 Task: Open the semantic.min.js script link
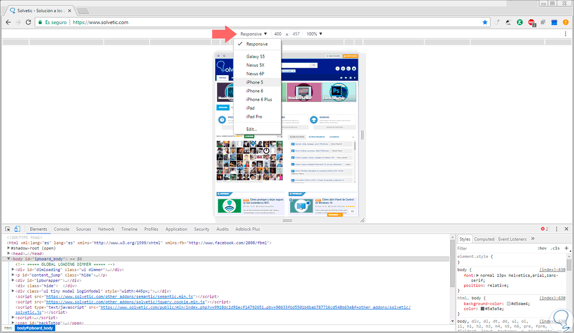coord(120,296)
